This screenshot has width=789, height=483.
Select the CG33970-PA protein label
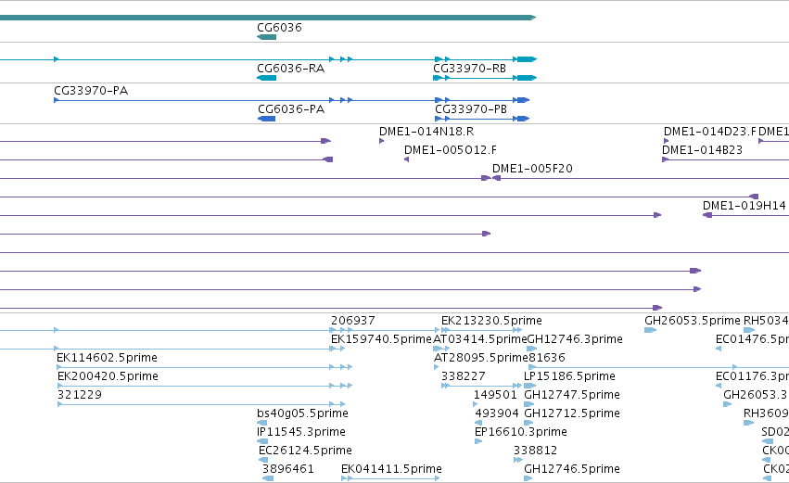[91, 91]
